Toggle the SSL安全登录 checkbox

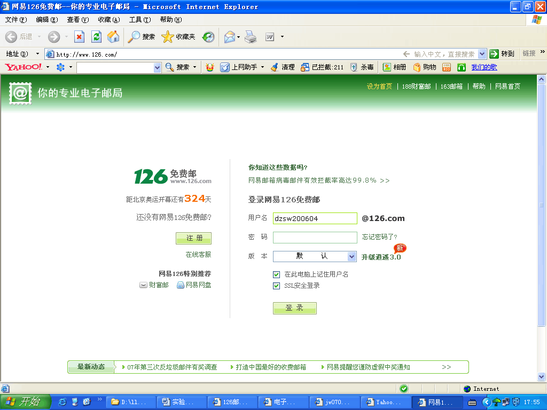pos(277,286)
